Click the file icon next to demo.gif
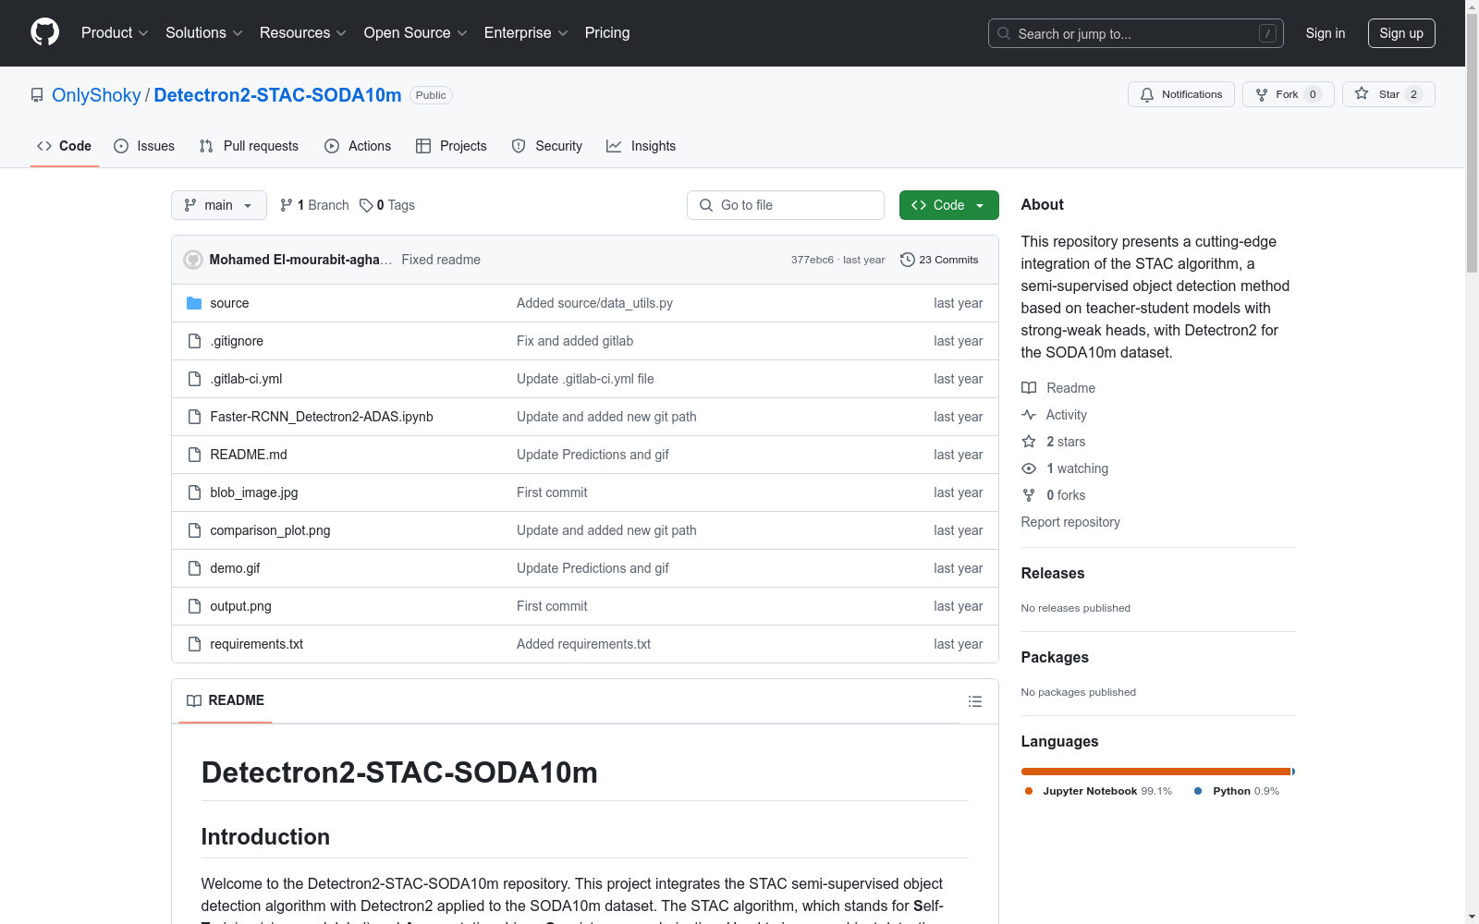 pyautogui.click(x=194, y=568)
